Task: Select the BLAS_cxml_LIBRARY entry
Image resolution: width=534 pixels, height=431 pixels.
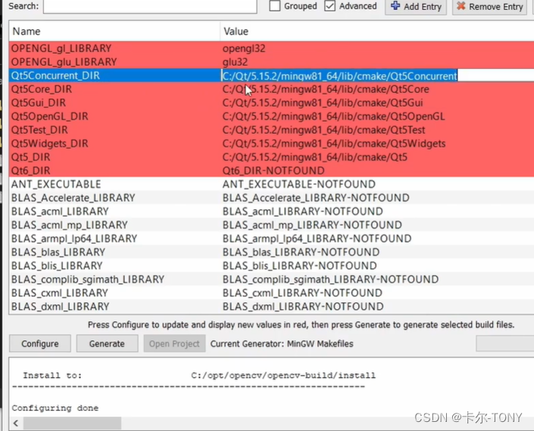Action: pos(60,293)
